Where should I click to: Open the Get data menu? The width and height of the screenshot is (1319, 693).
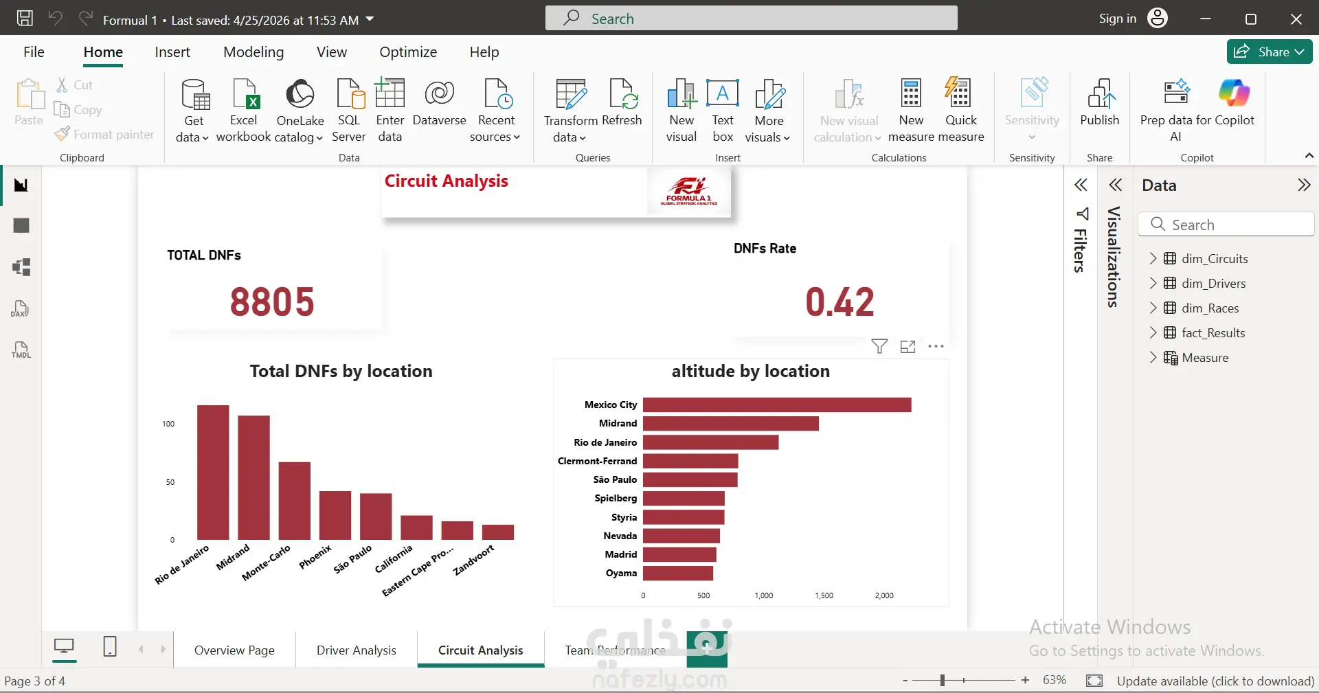(x=193, y=110)
